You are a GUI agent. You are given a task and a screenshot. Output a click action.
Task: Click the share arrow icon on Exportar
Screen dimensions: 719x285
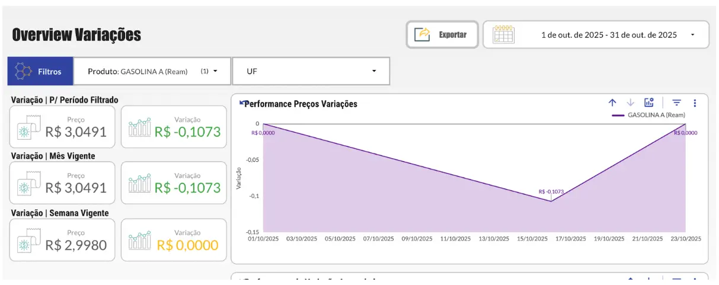(x=422, y=34)
